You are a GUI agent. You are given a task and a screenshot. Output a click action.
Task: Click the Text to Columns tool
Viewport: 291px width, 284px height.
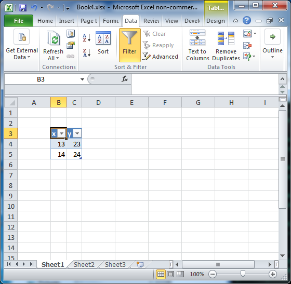[197, 45]
